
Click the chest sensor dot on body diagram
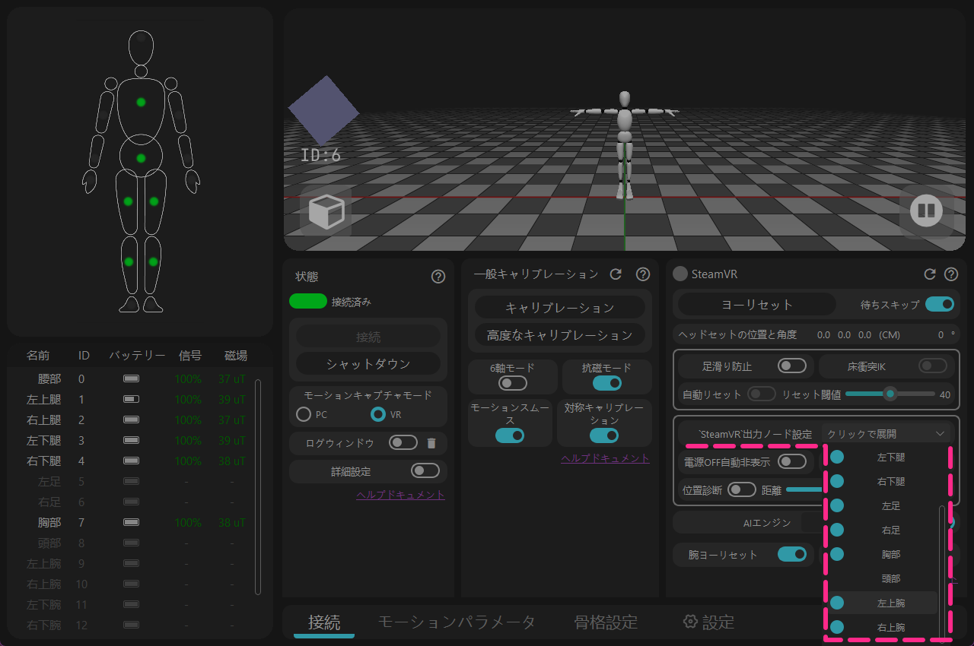(141, 102)
